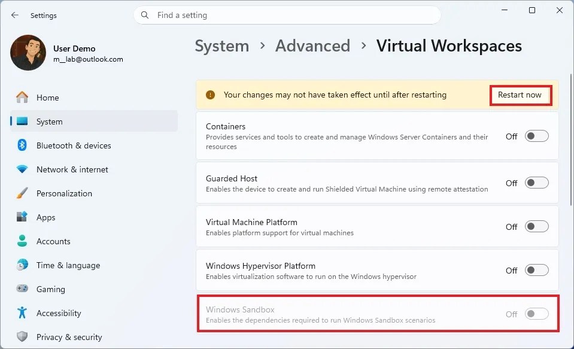The width and height of the screenshot is (574, 349).
Task: Click the Restart now button
Action: 520,95
